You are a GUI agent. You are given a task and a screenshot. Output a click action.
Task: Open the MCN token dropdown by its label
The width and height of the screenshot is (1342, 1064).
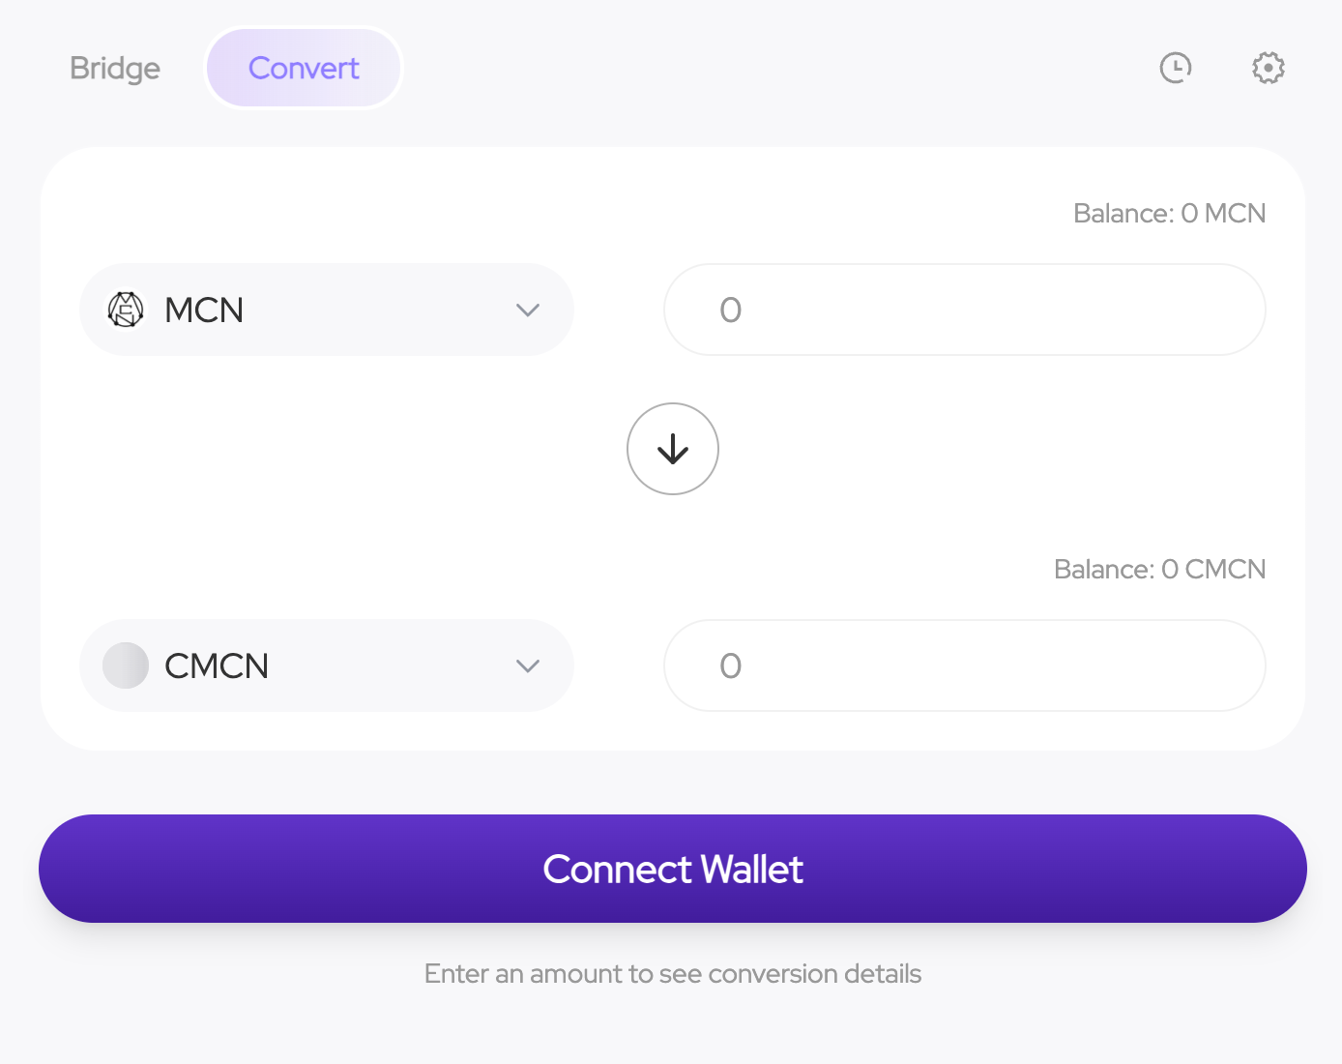(x=204, y=310)
